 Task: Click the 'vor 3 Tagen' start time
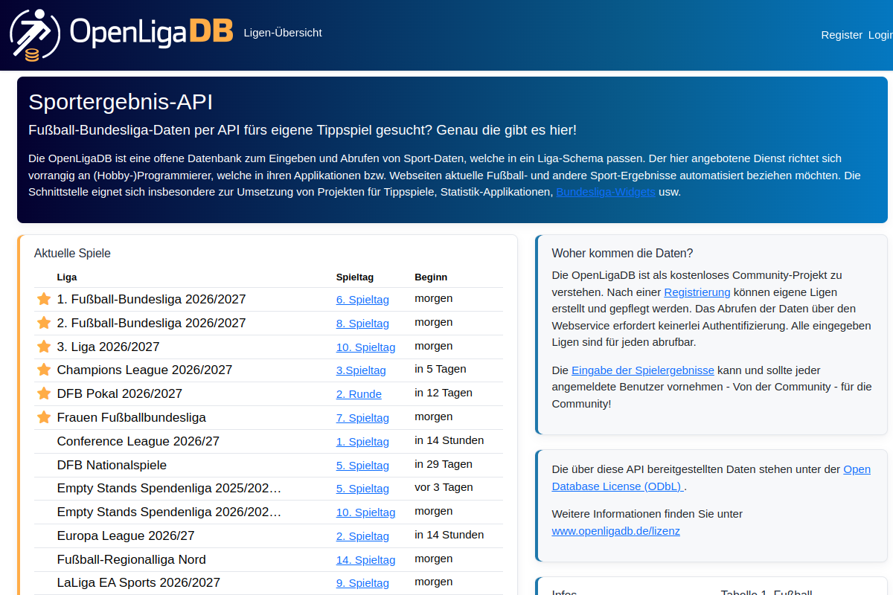point(444,487)
